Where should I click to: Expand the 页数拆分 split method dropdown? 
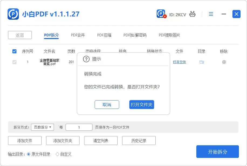(42, 127)
